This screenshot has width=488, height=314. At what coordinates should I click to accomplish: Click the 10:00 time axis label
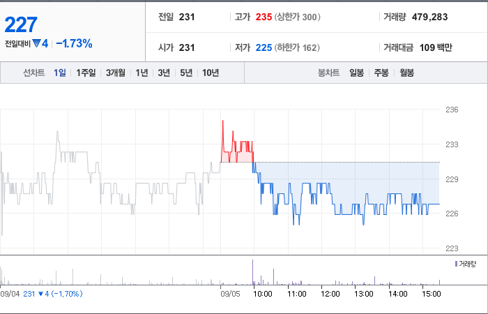[263, 294]
